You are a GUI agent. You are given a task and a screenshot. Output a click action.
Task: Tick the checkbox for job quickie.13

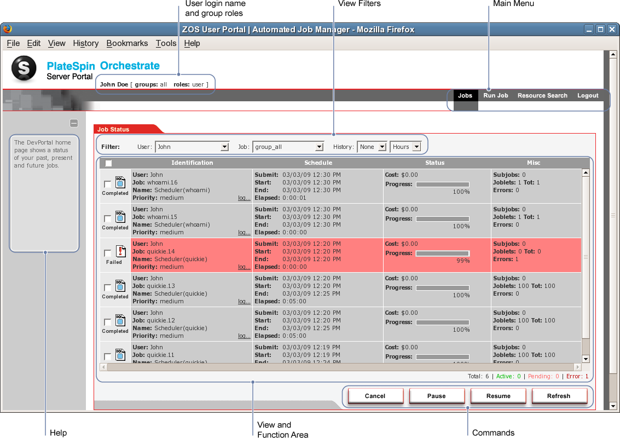(107, 287)
